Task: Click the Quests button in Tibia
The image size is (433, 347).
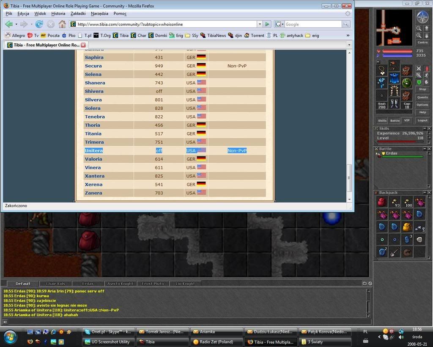Action: 422,97
